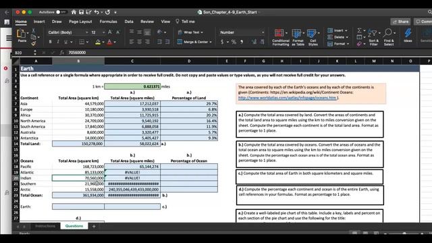Expand the Format cells dropdown
The width and height of the screenshot is (432, 243).
coord(348,44)
